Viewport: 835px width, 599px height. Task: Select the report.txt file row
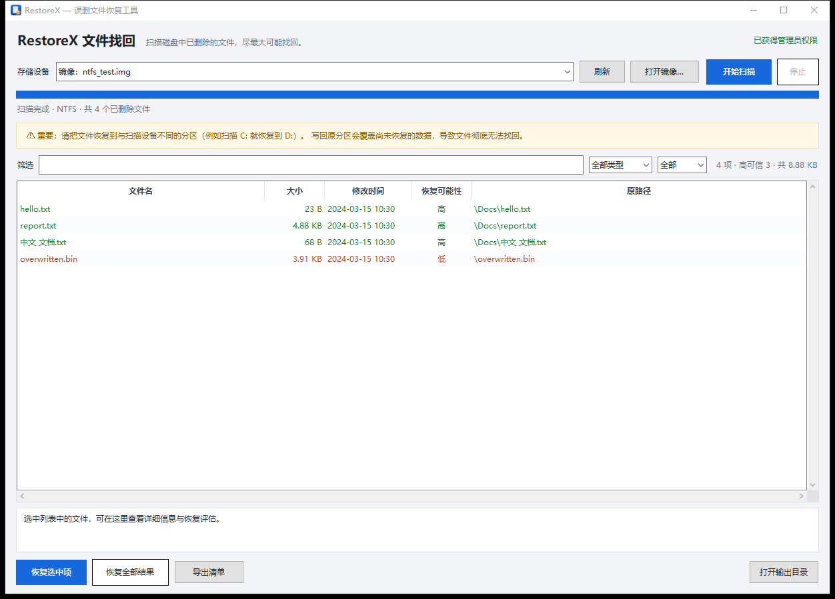(411, 226)
